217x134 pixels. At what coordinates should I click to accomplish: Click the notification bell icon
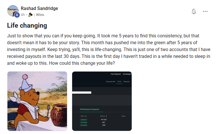tap(194, 11)
